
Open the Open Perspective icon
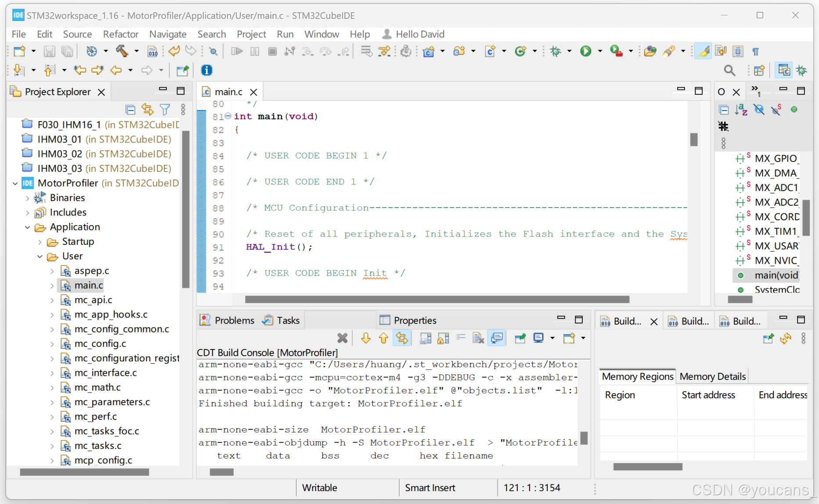point(759,70)
